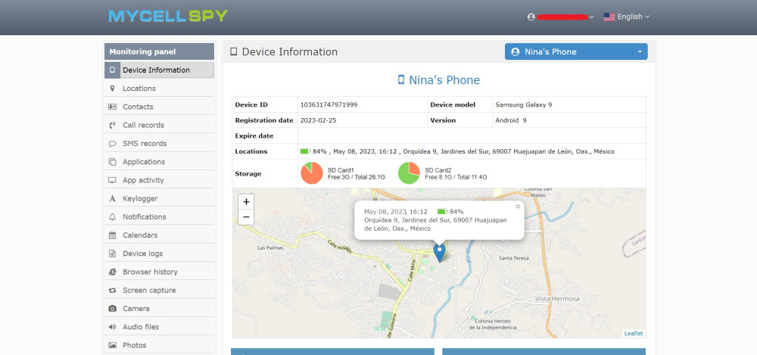This screenshot has height=355, width=757.
Task: Click the user account avatar icon
Action: coord(531,17)
